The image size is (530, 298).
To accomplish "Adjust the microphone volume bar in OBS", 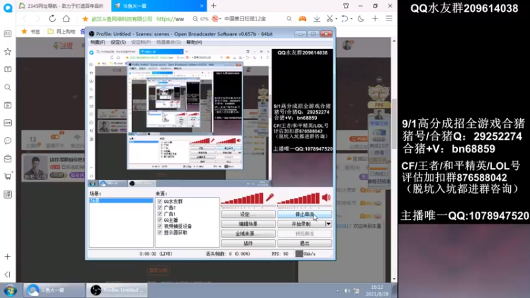I will point(242,199).
